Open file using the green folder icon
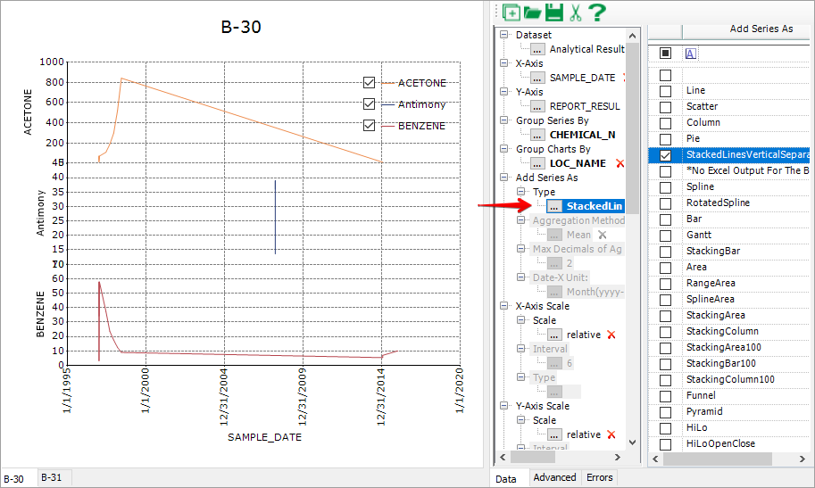This screenshot has height=488, width=815. click(x=533, y=12)
